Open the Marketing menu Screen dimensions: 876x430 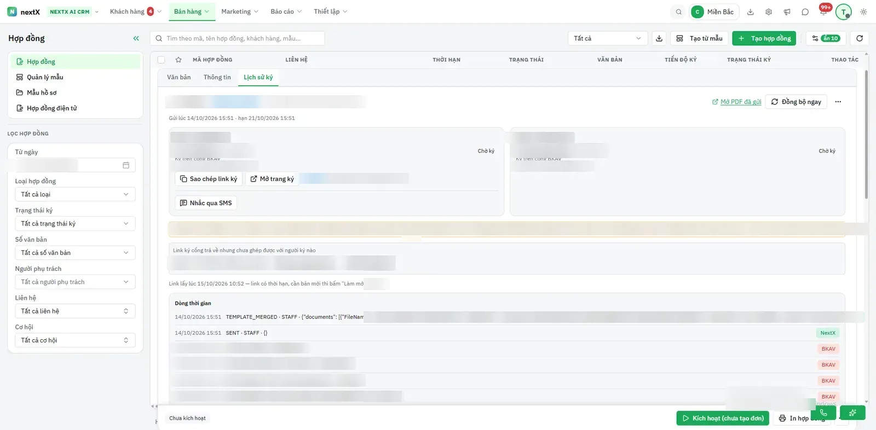click(240, 11)
